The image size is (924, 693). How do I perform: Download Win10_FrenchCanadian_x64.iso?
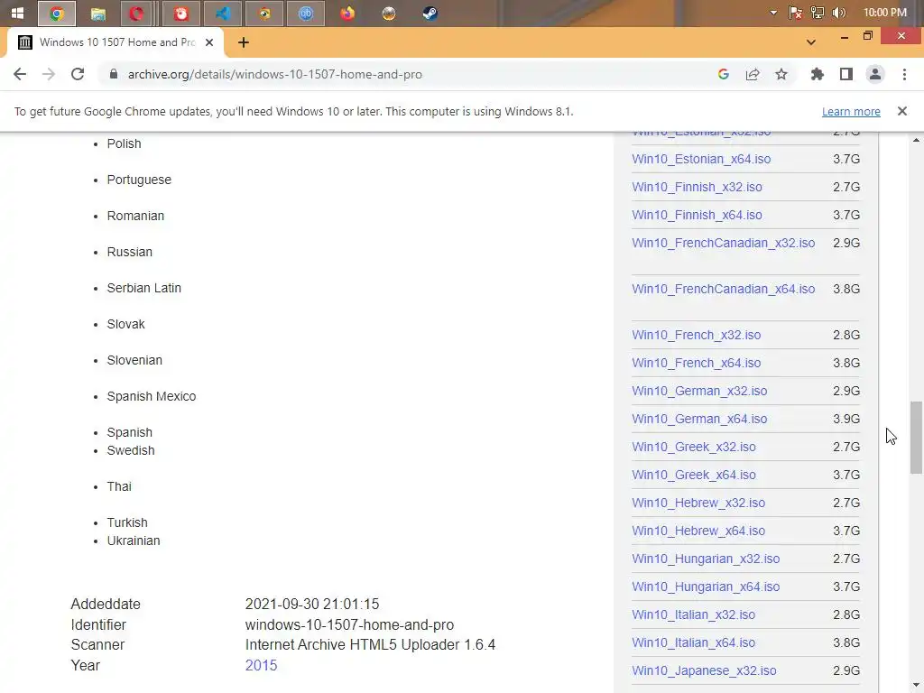(x=723, y=289)
